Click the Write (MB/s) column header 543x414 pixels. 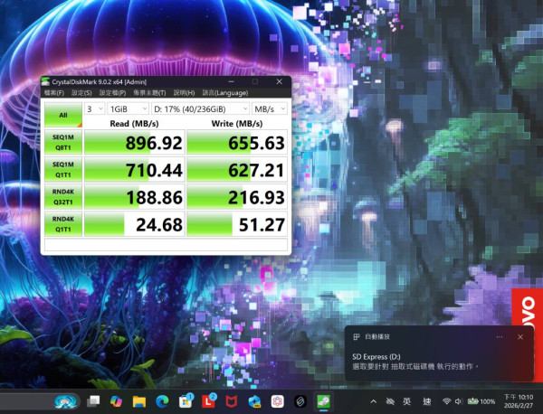(237, 124)
